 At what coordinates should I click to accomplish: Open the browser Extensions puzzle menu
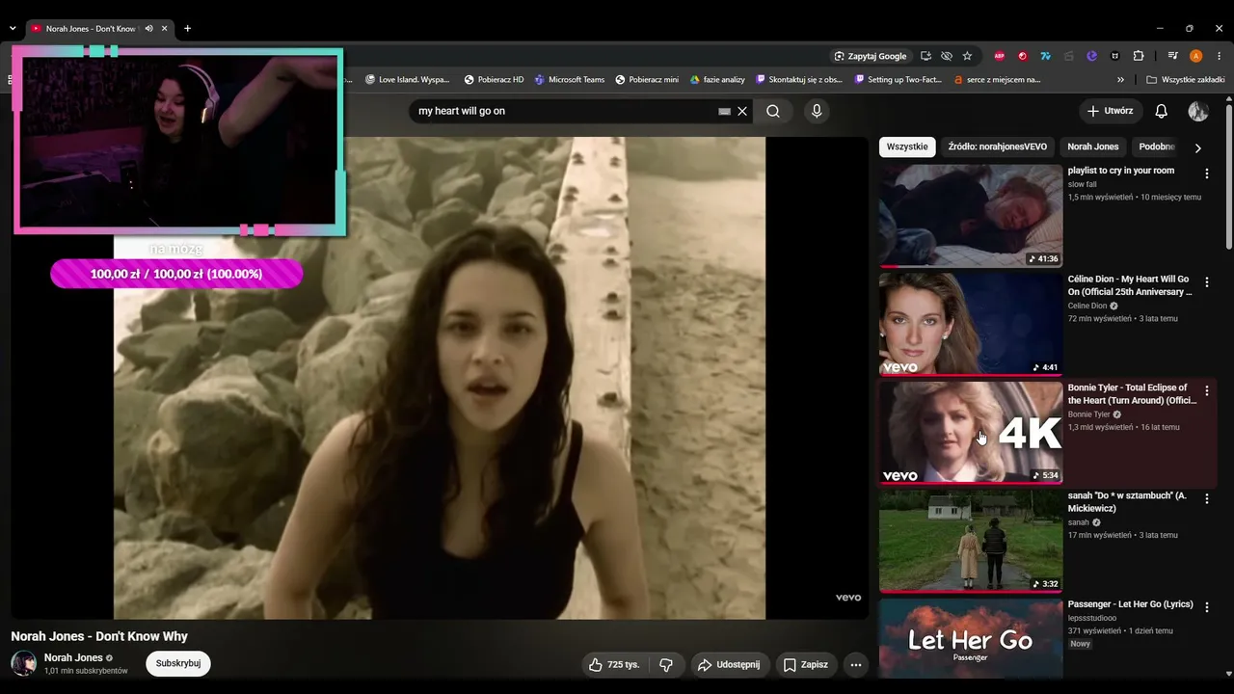tap(1139, 56)
